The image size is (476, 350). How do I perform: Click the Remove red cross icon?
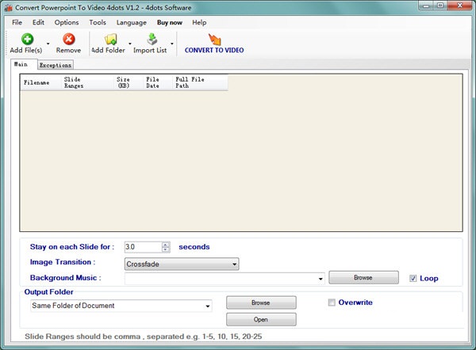pyautogui.click(x=69, y=39)
